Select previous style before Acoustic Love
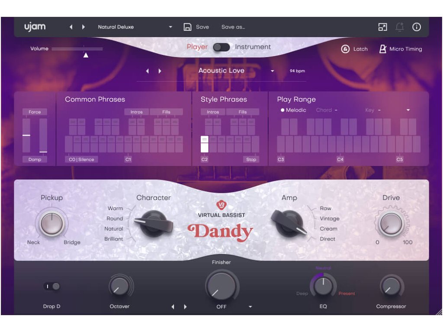Image resolution: width=443 pixels, height=332 pixels. click(147, 71)
